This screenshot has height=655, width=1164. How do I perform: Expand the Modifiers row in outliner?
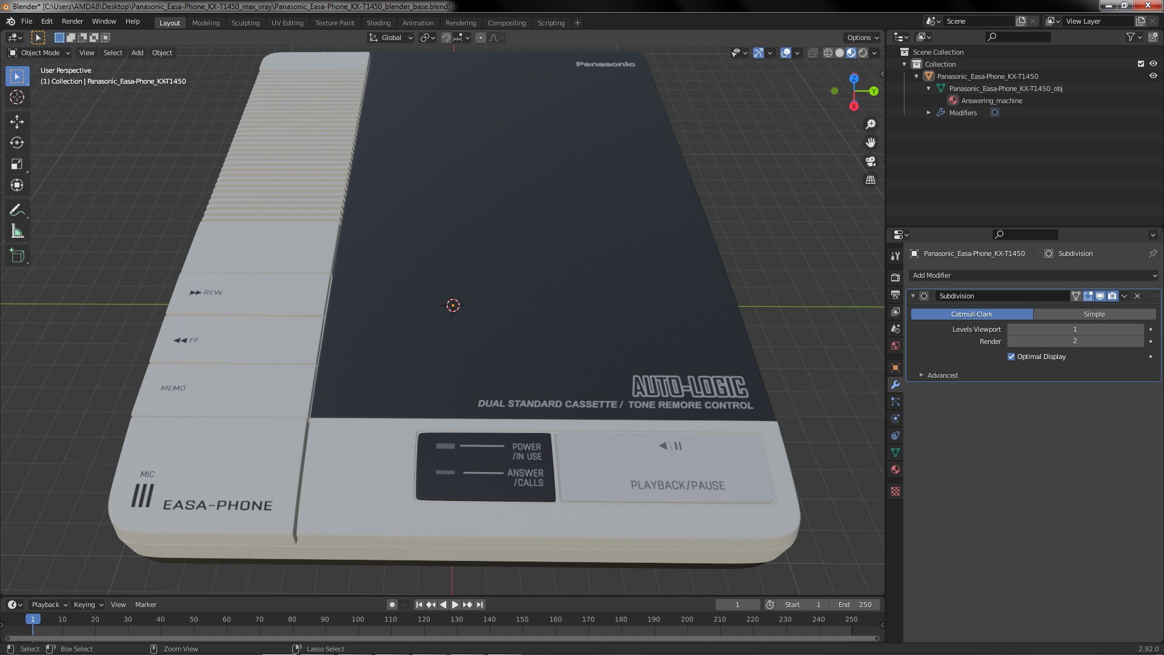[928, 113]
